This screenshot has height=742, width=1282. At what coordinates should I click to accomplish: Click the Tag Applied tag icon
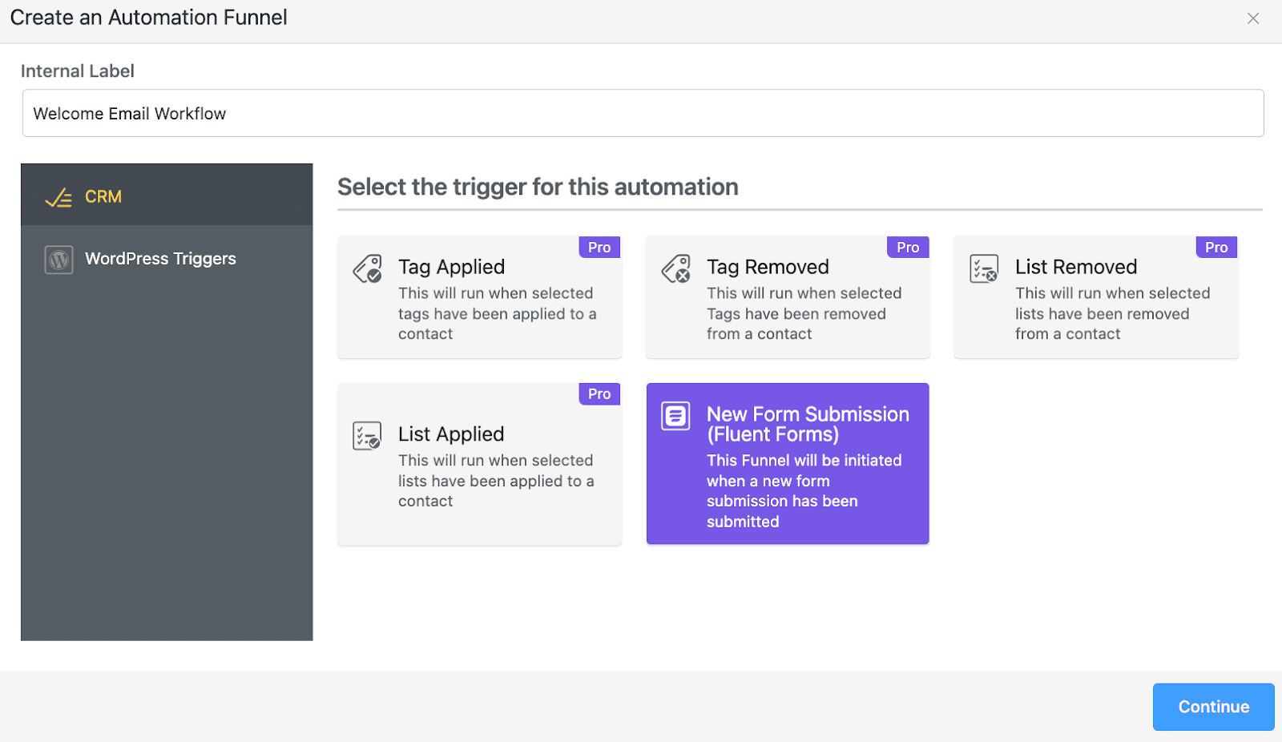coord(368,269)
